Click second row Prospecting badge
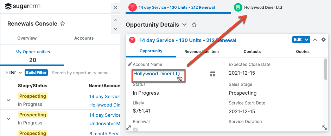 [x=33, y=115]
